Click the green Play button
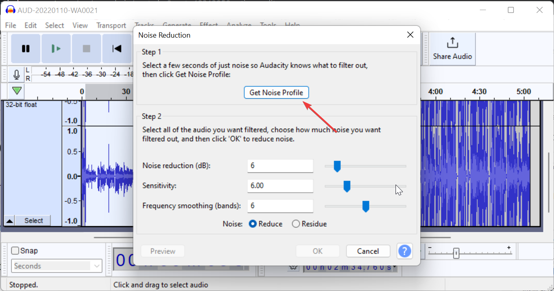This screenshot has width=554, height=291. point(56,49)
